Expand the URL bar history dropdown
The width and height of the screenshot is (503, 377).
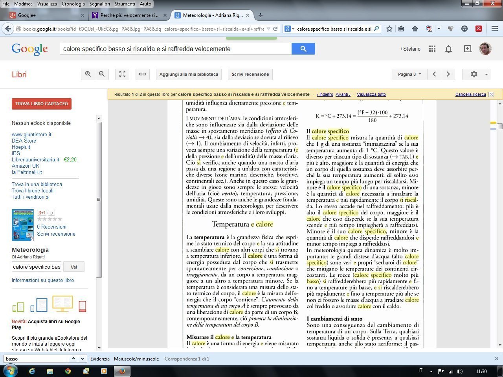point(268,29)
